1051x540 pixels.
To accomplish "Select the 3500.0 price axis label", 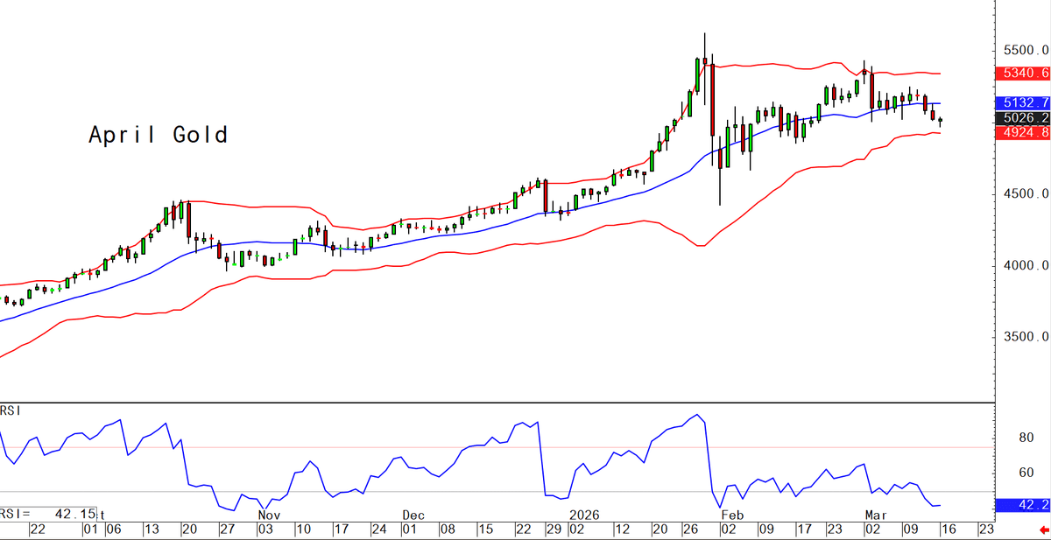I will 1026,337.
